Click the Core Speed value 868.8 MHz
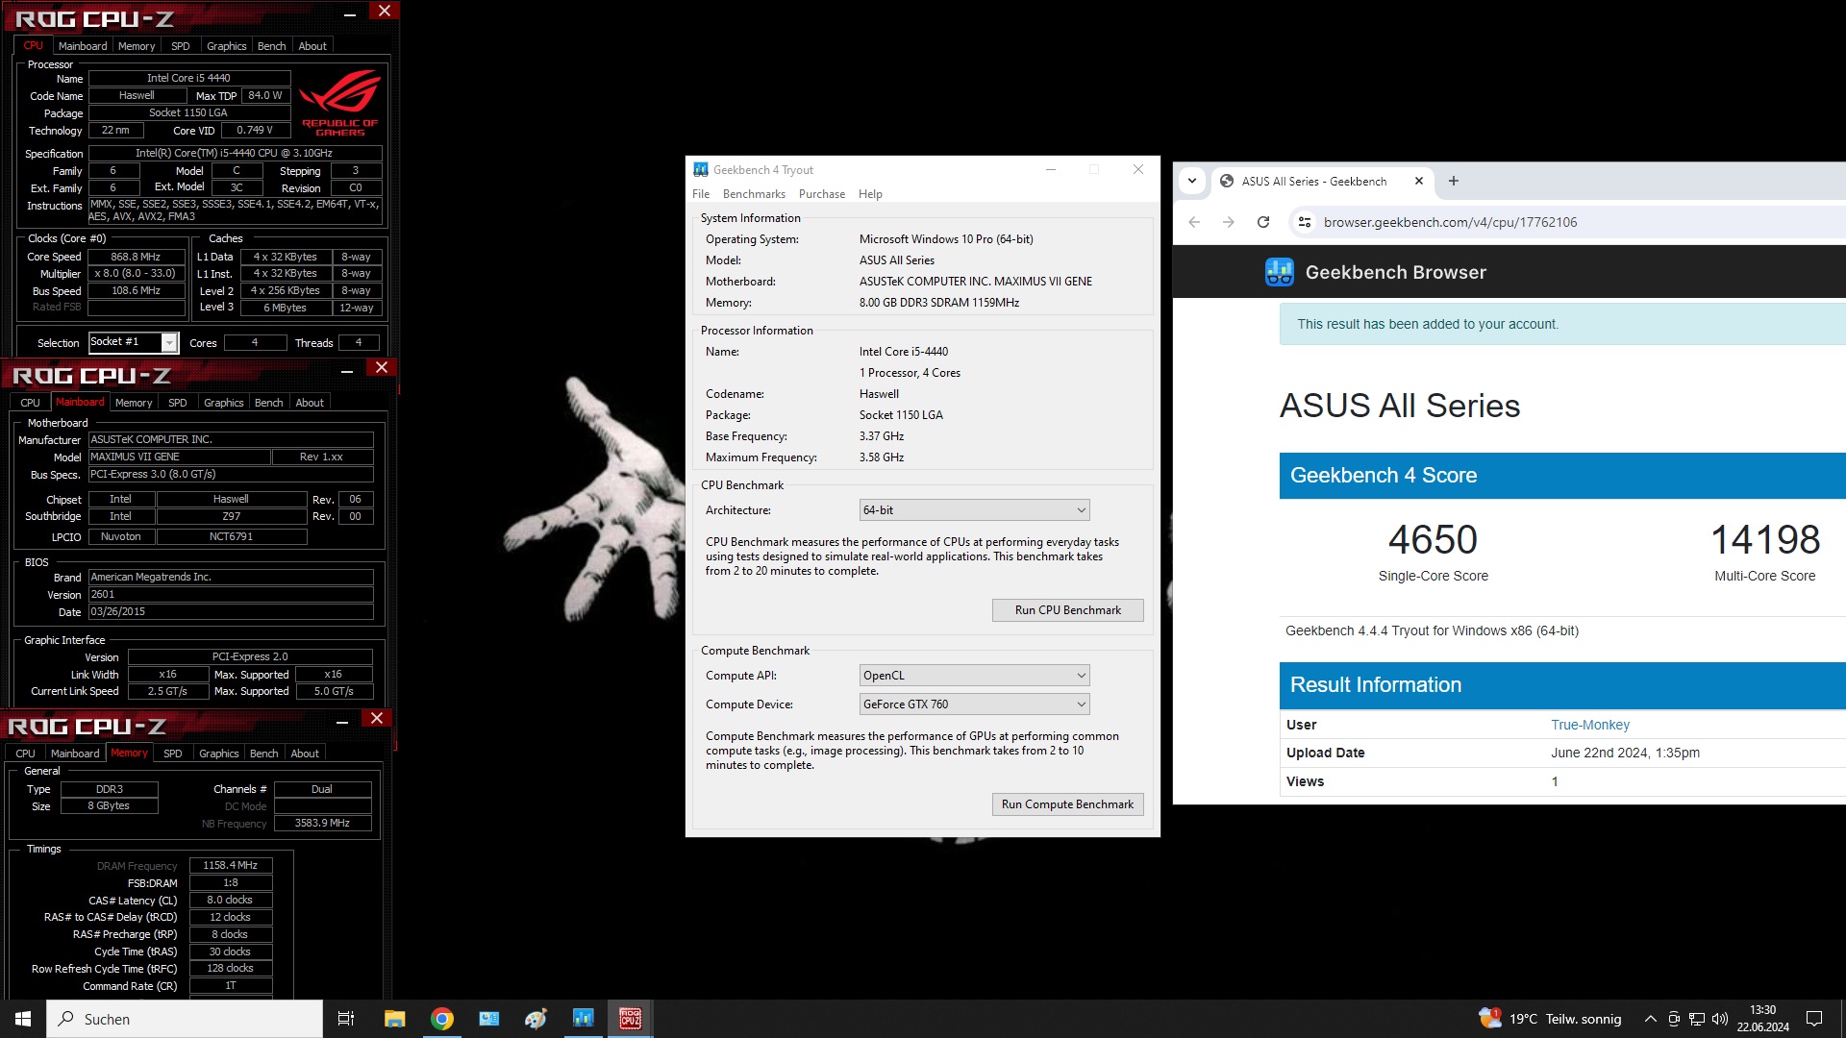This screenshot has width=1846, height=1038. pyautogui.click(x=136, y=257)
